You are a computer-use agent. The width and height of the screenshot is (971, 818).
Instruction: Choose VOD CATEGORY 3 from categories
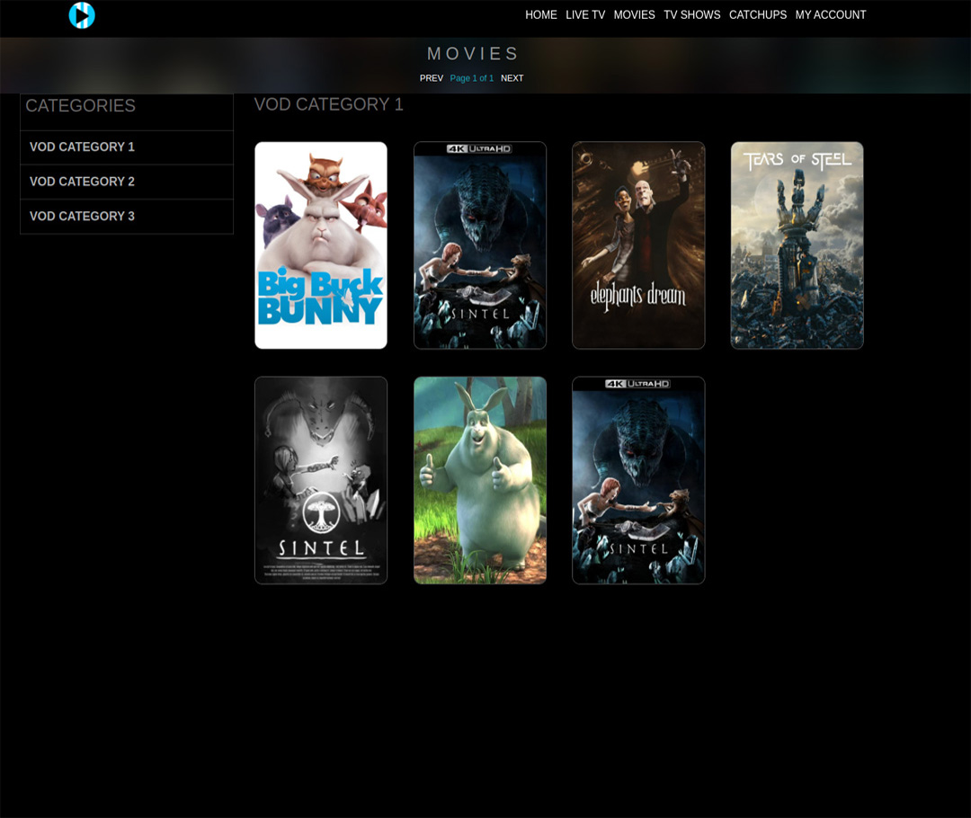pos(82,217)
